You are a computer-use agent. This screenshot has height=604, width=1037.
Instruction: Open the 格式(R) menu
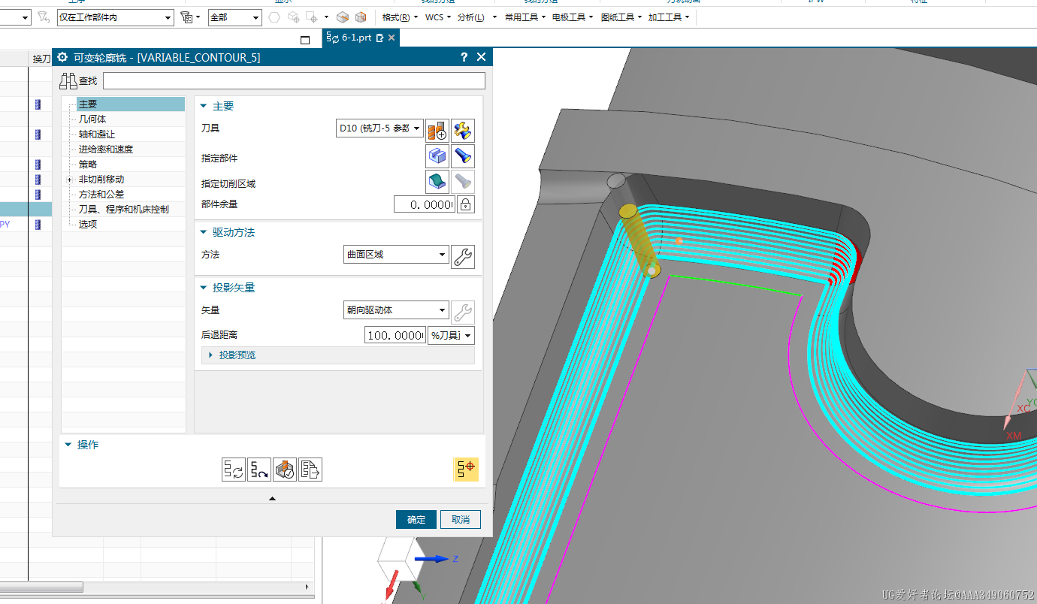tap(401, 17)
